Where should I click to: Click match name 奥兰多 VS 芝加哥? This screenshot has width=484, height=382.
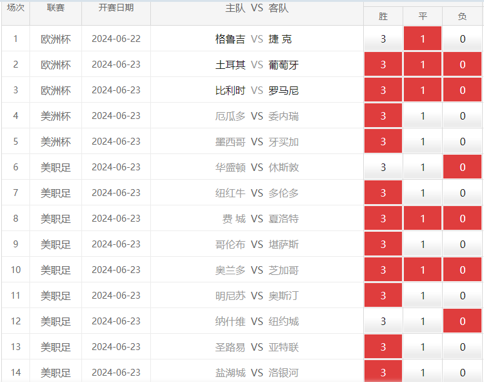[257, 270]
